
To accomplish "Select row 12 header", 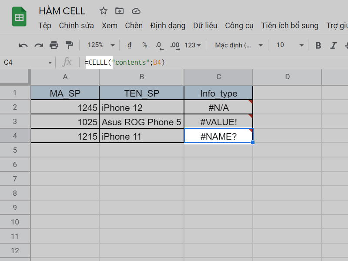I will point(15,251).
